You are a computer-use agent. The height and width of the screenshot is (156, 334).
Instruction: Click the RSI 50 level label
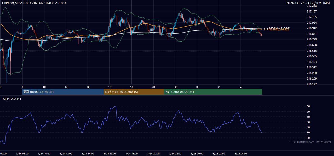click(x=308, y=122)
